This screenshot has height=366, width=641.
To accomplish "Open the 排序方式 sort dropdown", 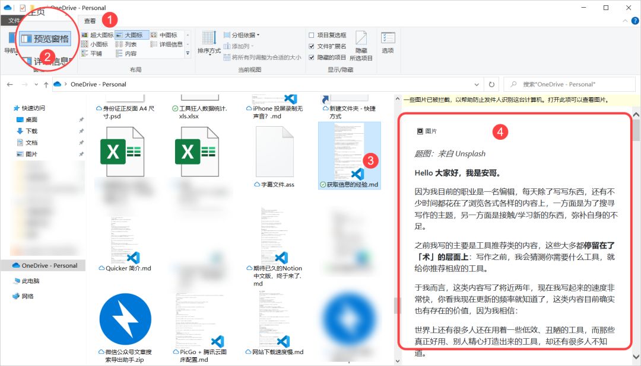I will click(209, 43).
